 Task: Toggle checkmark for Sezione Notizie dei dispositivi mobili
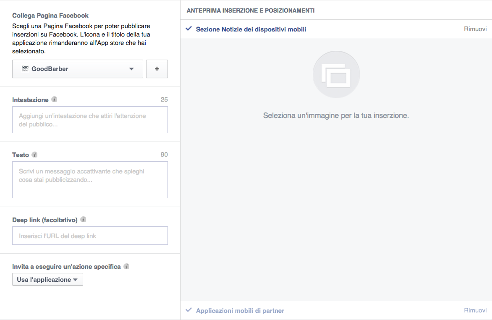click(x=189, y=29)
